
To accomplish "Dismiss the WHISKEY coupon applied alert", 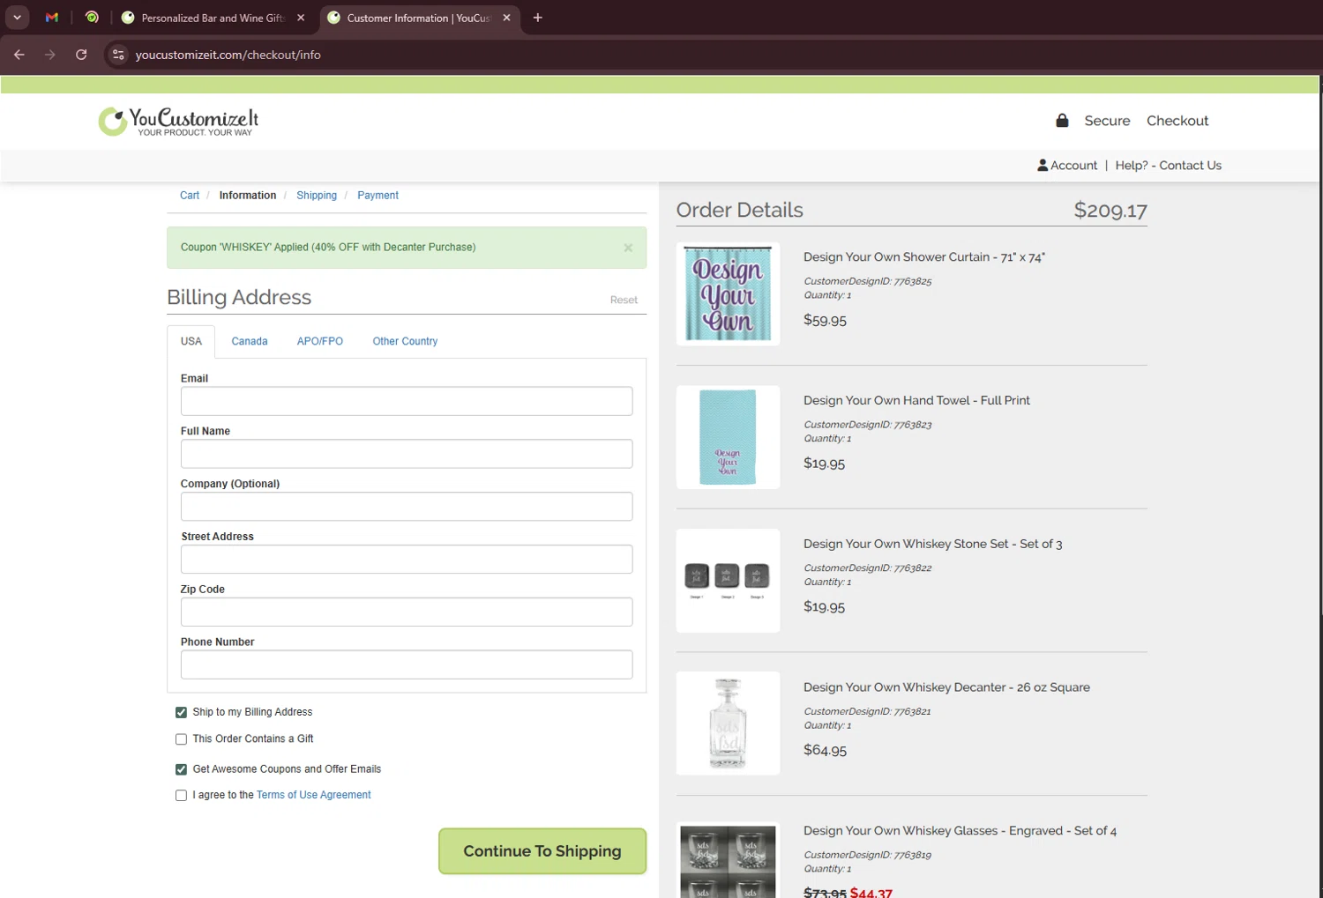I will [628, 248].
